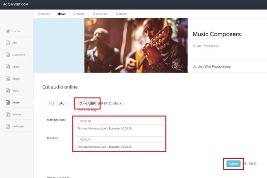Click the Webpage file icon

click(x=8, y=126)
